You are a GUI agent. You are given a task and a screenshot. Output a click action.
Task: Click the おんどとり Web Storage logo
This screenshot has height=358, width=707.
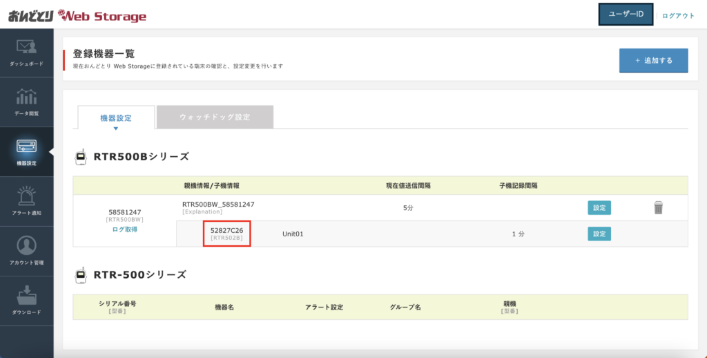77,15
